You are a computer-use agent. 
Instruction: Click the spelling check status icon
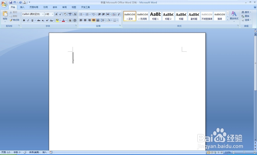pos(25,152)
